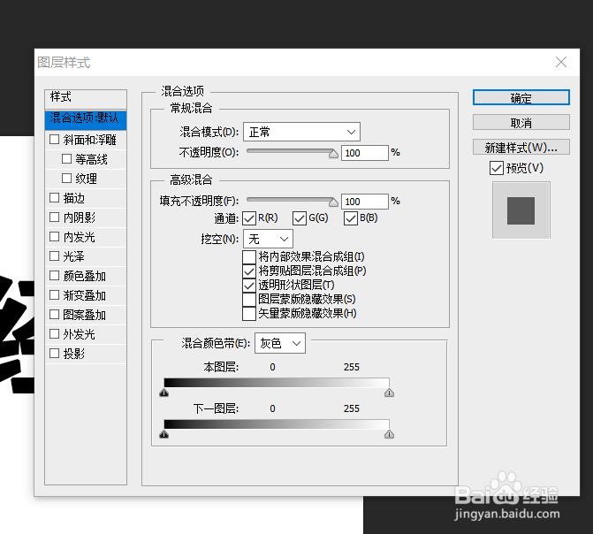Click the 本图层 gradient bar

coord(277,383)
